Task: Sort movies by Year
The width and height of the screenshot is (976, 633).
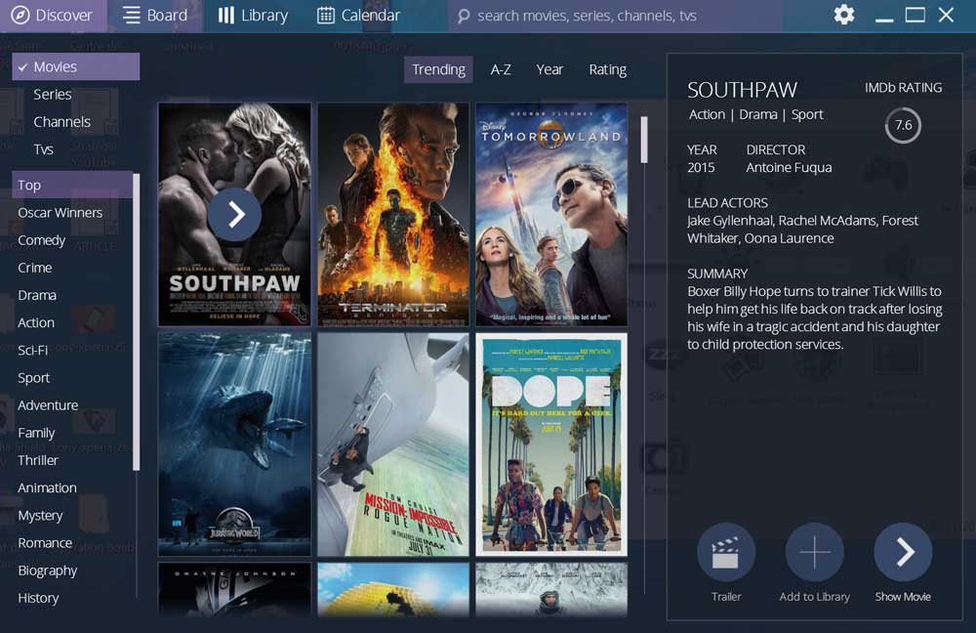Action: [x=549, y=69]
